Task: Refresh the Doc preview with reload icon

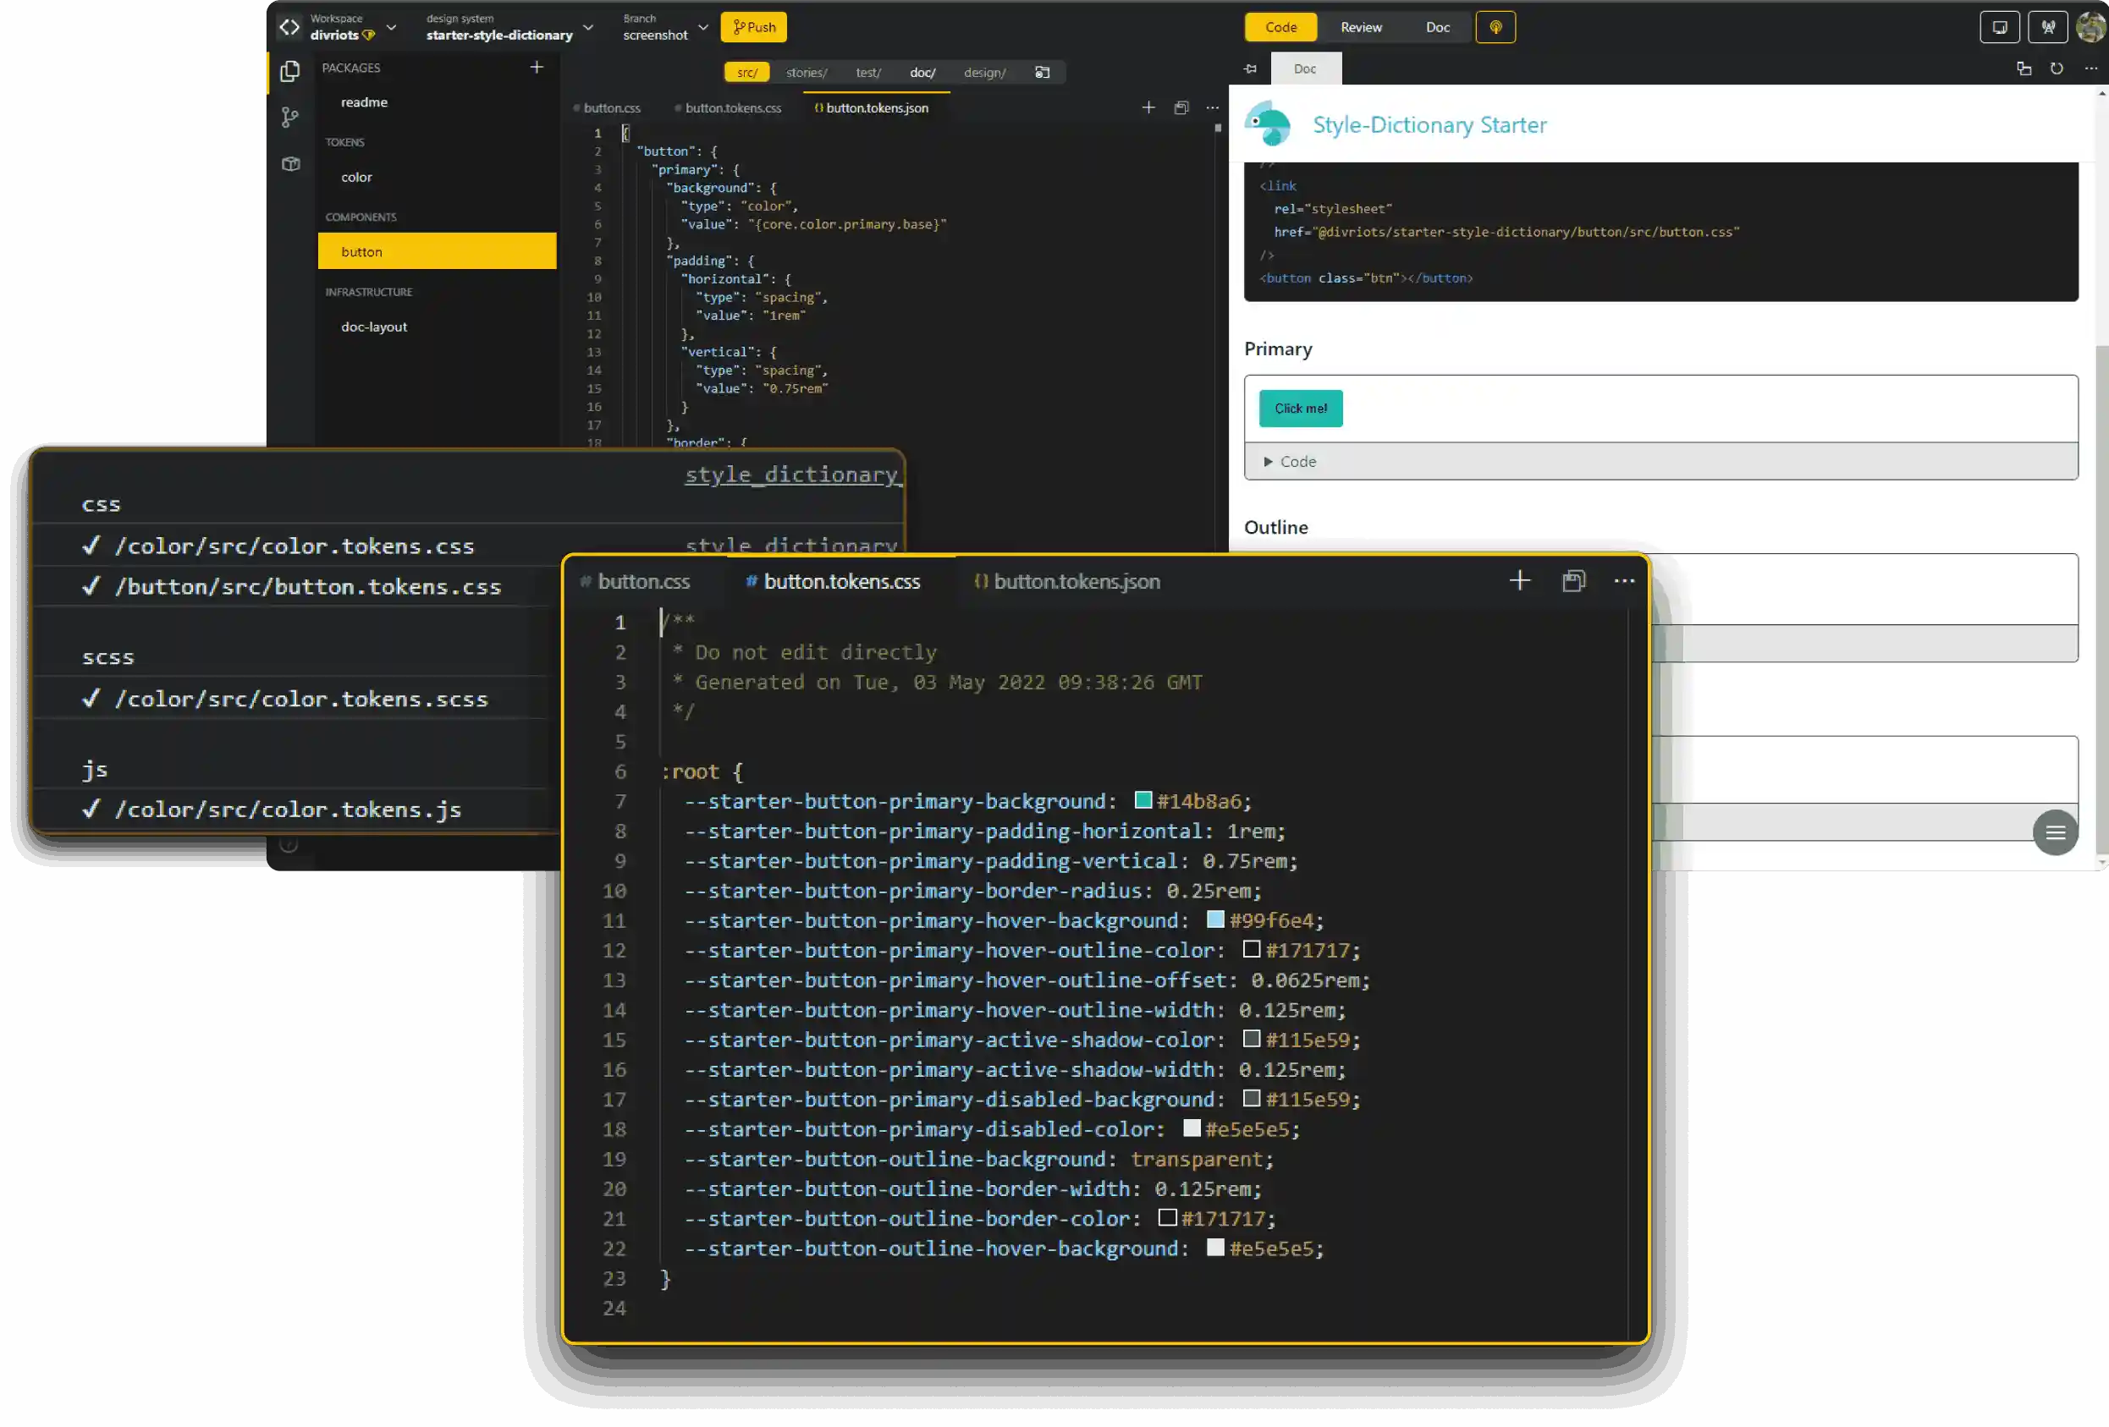Action: [x=2057, y=68]
